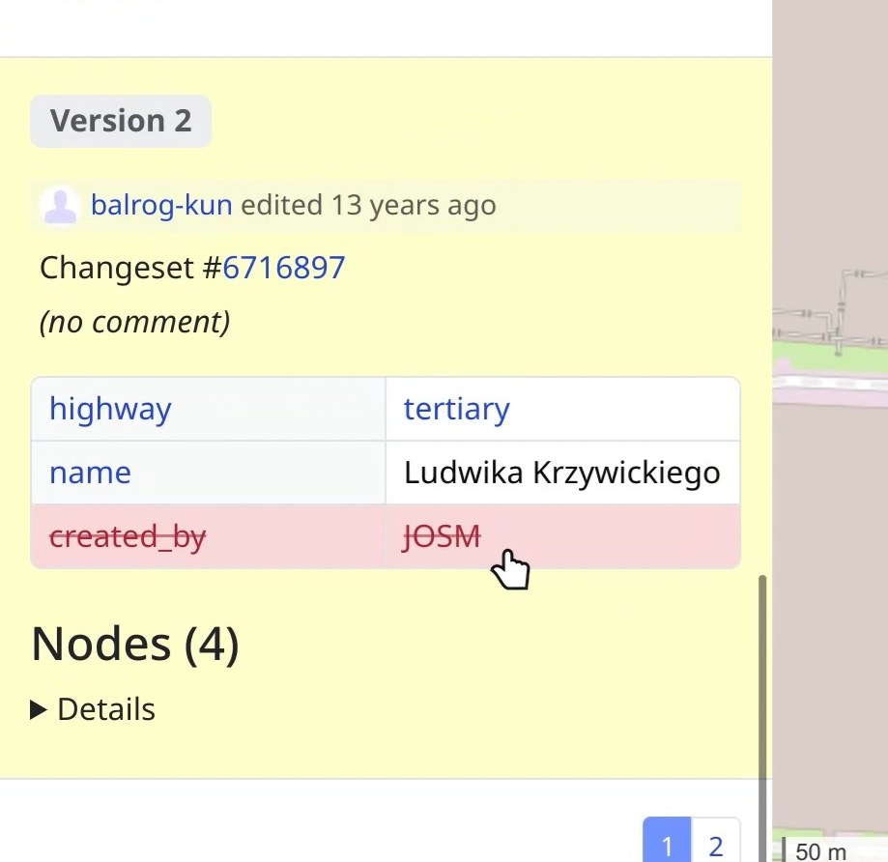The width and height of the screenshot is (888, 862).
Task: Click the struck-through JOSM value
Action: click(442, 535)
